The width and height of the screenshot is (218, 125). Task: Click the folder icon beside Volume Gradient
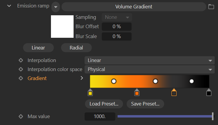coord(211,7)
